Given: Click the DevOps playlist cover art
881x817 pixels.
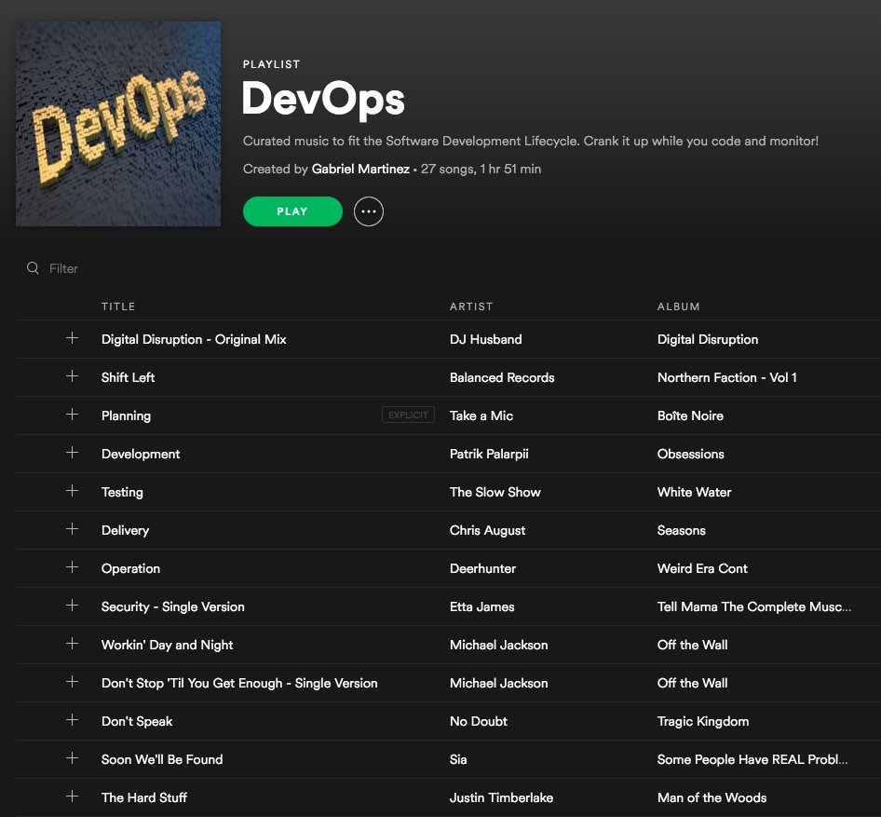Looking at the screenshot, I should click(x=118, y=124).
